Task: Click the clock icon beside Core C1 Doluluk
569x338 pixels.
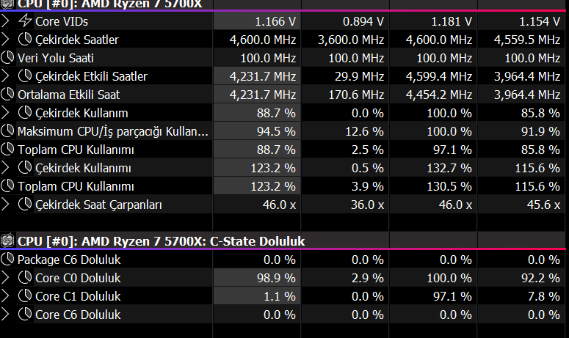Action: point(25,296)
